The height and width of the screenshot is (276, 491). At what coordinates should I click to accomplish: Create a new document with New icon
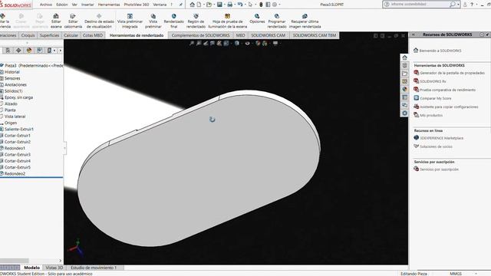pos(199,5)
